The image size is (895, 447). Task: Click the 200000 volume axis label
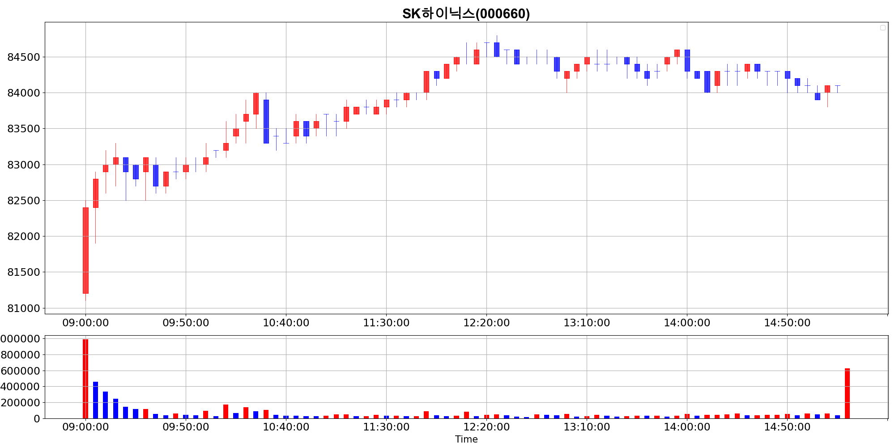tap(20, 403)
